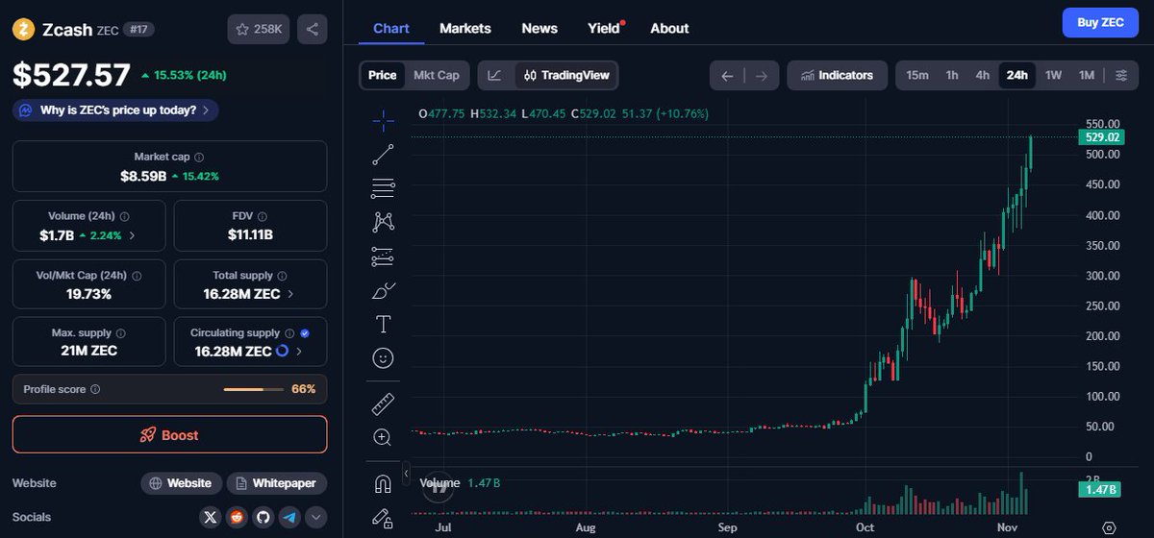Open 'Why is ZEC's price up today?'
Viewport: 1154px width, 538px height.
point(115,110)
